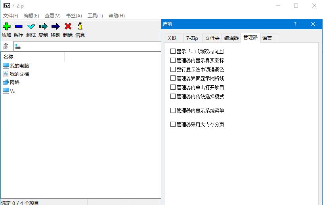Open the 文件(F) menu
Image resolution: width=323 pixels, height=205 pixels.
pos(11,16)
